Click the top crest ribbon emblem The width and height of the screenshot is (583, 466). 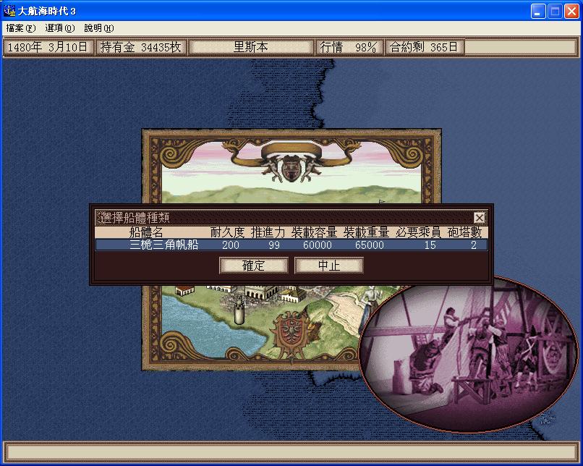291,163
